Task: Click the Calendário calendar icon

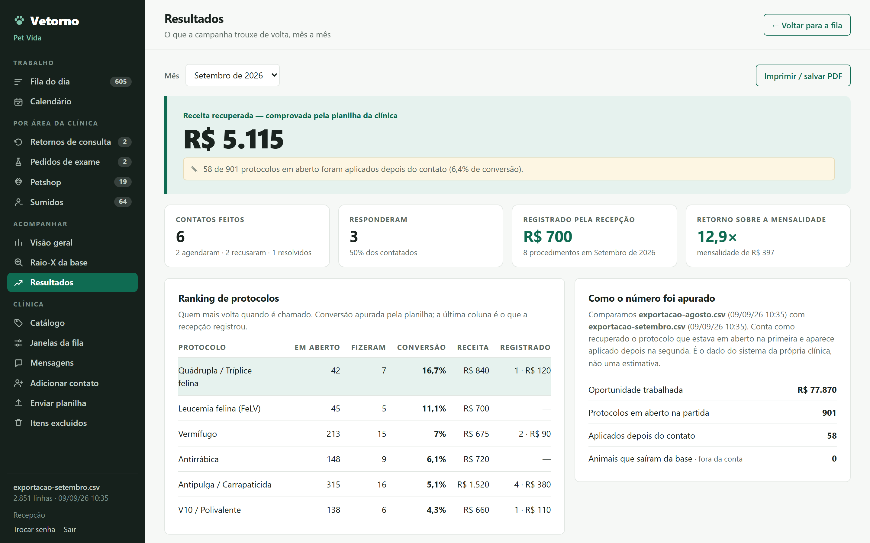Action: [18, 102]
